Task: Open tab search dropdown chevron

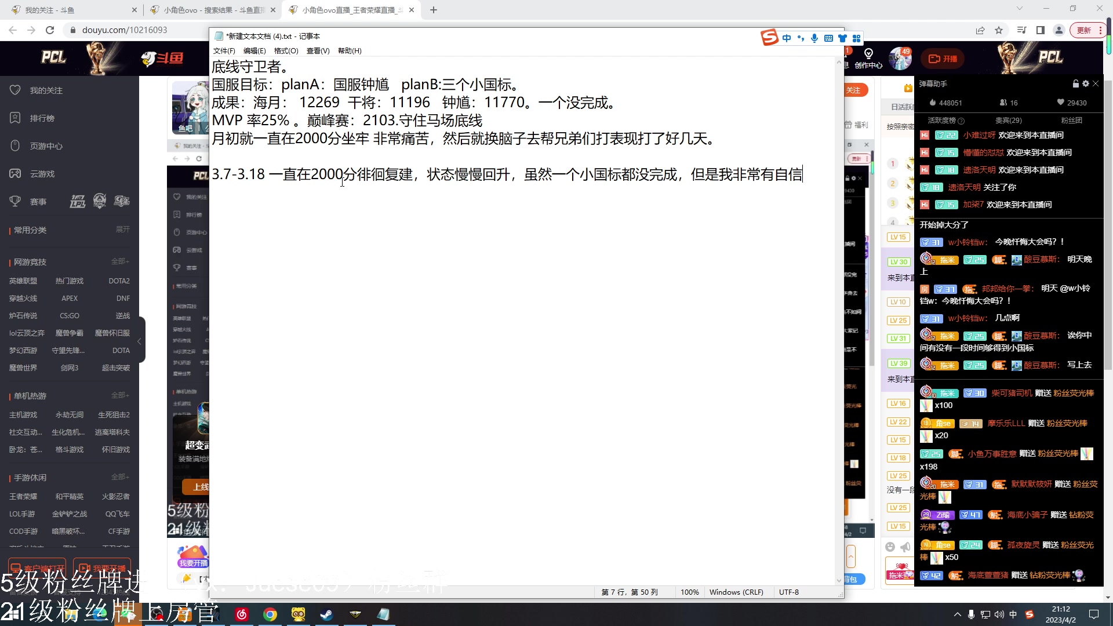Action: click(1020, 9)
